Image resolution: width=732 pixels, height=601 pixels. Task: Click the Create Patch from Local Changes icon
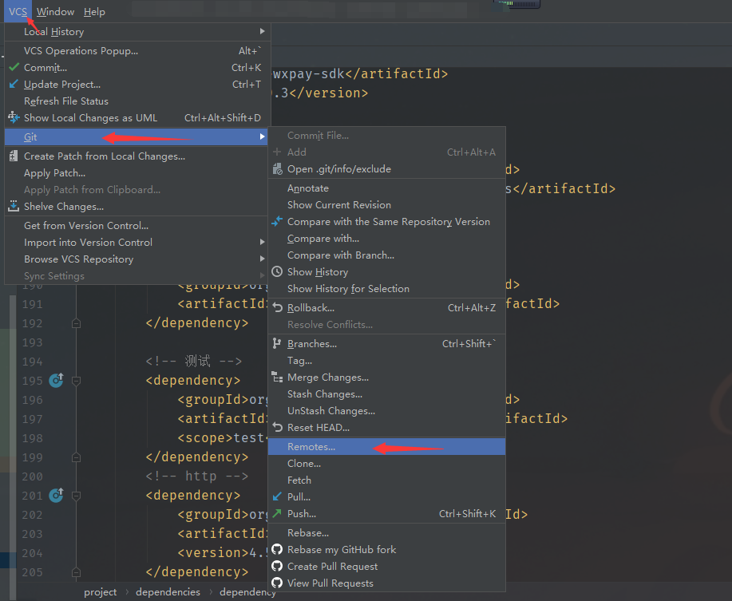click(x=14, y=156)
